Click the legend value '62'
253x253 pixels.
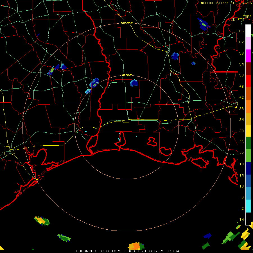(241, 42)
